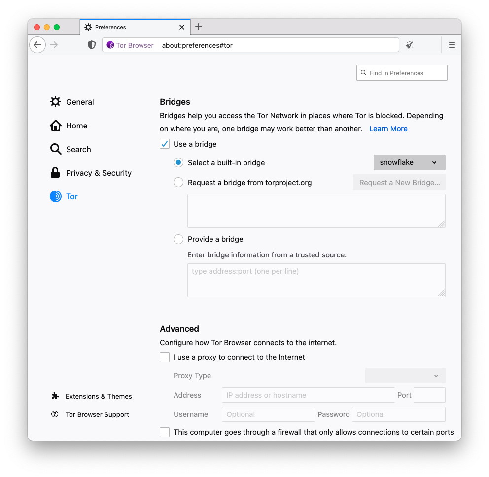Click the Tor Browser onion identity icon
Screen dimensions: 489x477
pos(110,45)
